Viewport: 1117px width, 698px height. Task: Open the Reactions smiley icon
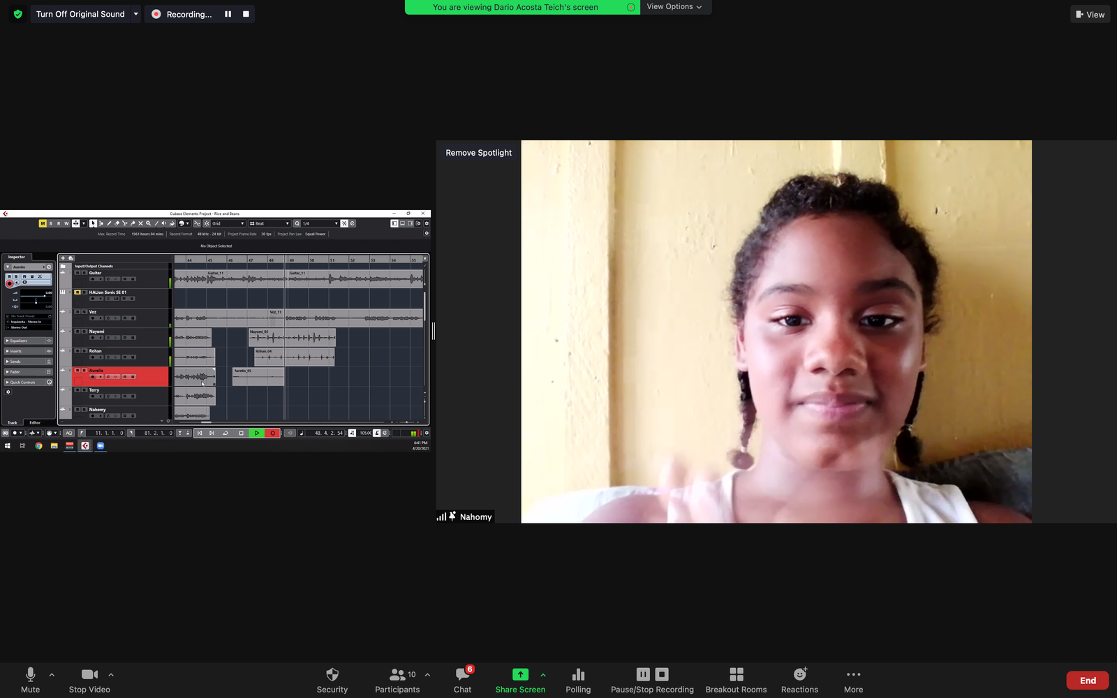799,674
